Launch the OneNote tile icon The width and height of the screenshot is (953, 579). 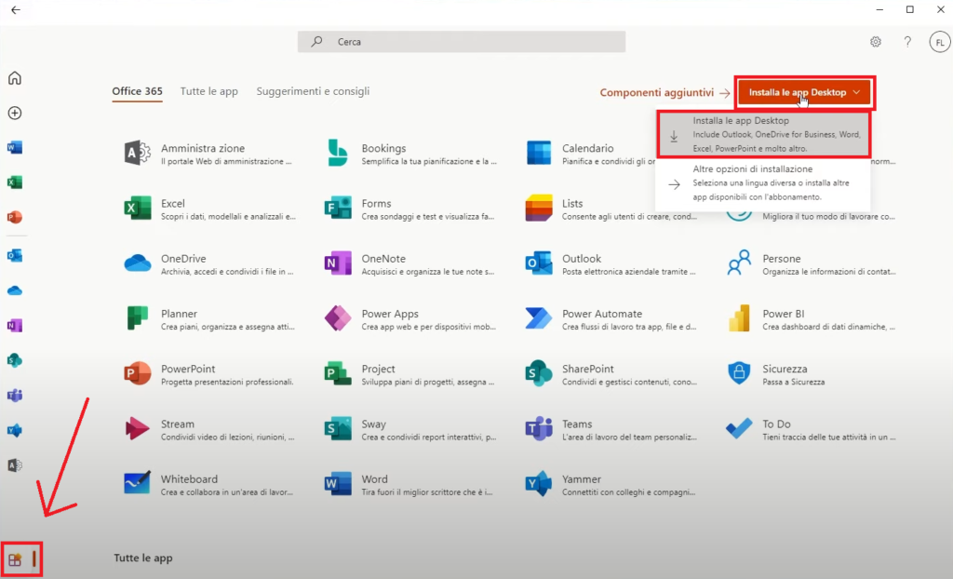[337, 263]
